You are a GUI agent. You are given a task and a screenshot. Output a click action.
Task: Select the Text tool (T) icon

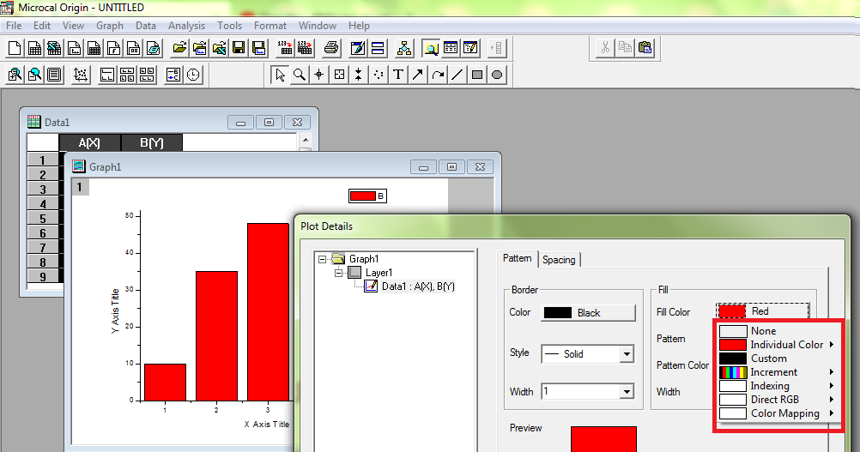(x=398, y=75)
